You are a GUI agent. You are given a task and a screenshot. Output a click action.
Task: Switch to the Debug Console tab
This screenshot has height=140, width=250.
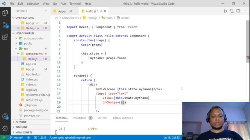pyautogui.click(x=123, y=118)
